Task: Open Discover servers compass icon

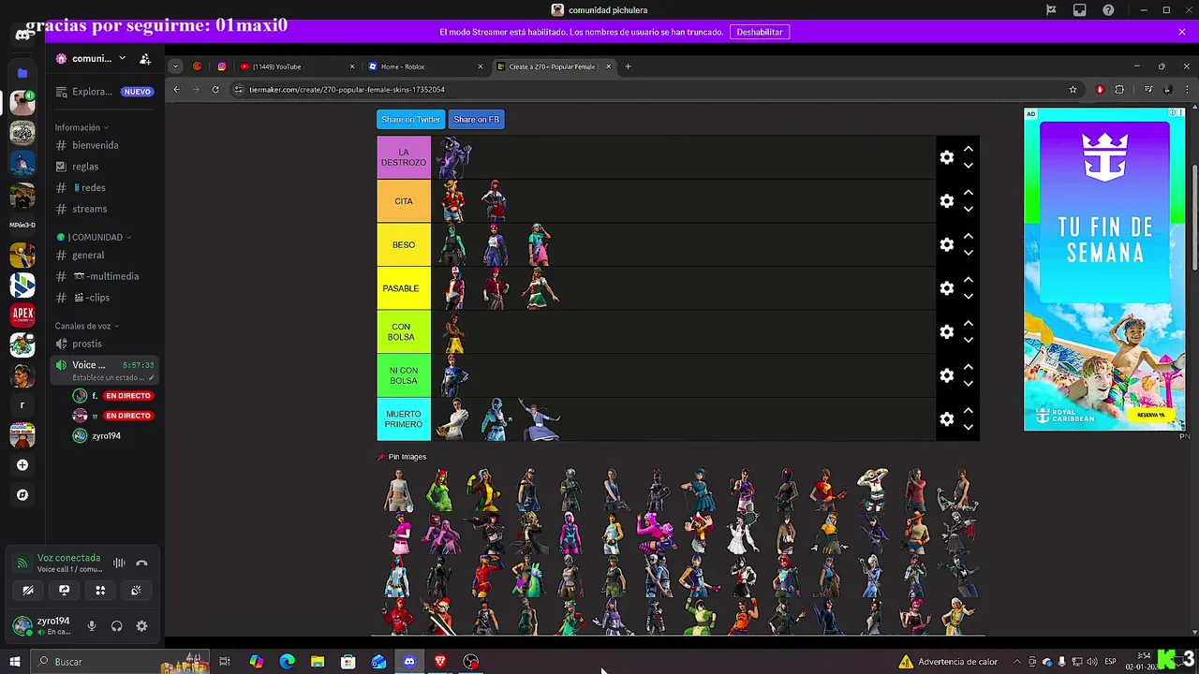Action: 22,494
